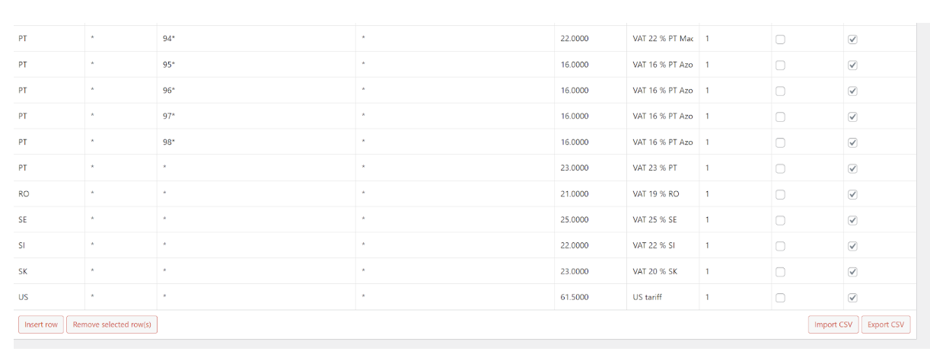Image resolution: width=930 pixels, height=361 pixels.
Task: Tick the unchecked checkbox in the 94* postcode row
Action: coord(780,40)
